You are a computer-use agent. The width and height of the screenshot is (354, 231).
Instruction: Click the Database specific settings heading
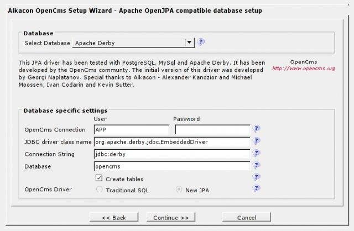pos(65,111)
